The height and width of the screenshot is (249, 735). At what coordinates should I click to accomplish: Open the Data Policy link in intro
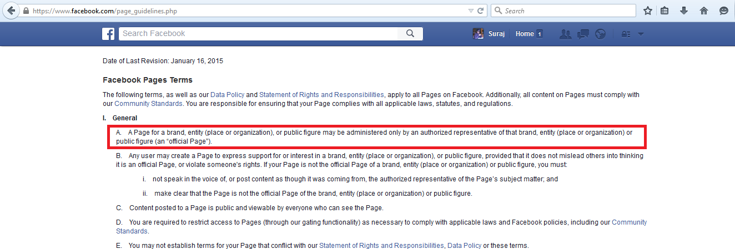point(227,95)
